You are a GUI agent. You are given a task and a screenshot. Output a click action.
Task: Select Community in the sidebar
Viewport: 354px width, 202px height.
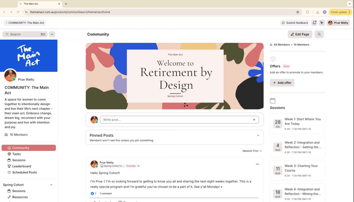tap(29, 148)
